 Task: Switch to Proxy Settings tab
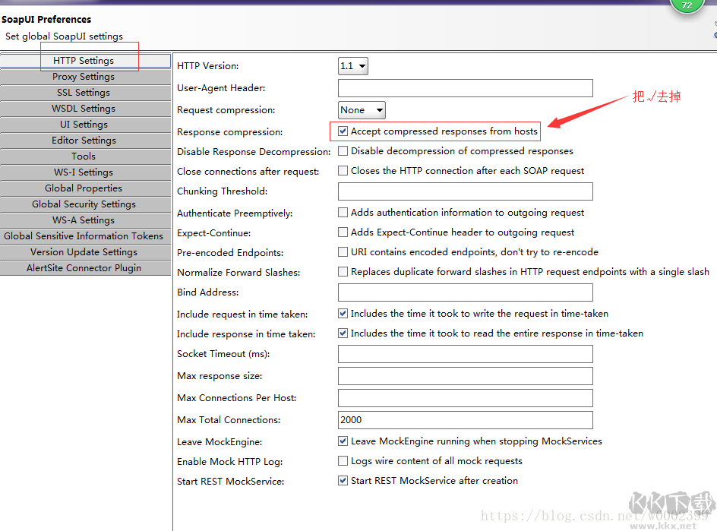84,77
